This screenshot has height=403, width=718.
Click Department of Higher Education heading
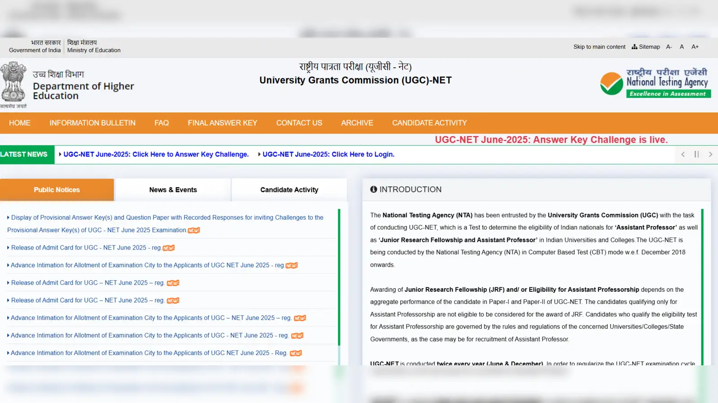(x=83, y=91)
